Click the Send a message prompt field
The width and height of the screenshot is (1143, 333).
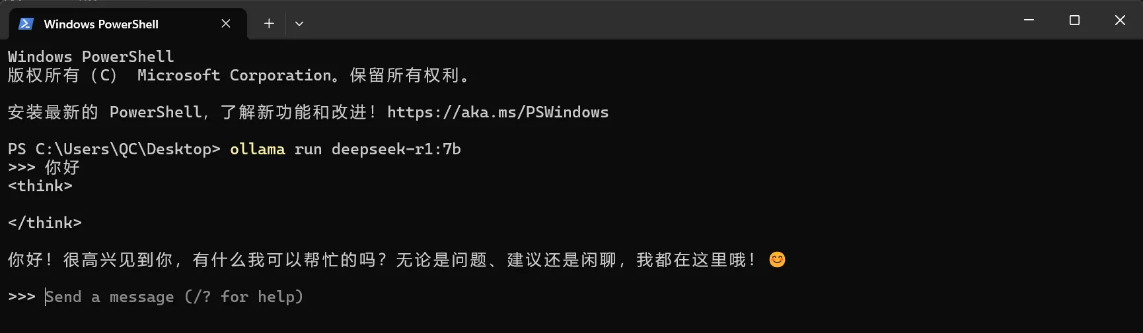(174, 297)
